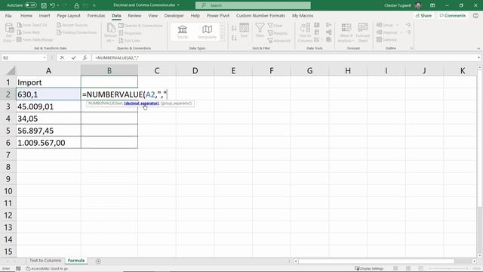Switch to the Home tab
This screenshot has width=483, height=272.
pyautogui.click(x=26, y=15)
